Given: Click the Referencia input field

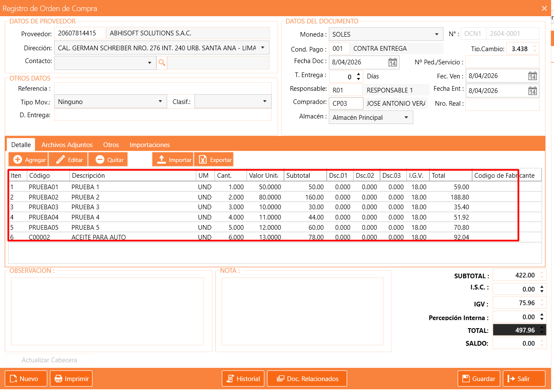Looking at the screenshot, I should coord(162,89).
